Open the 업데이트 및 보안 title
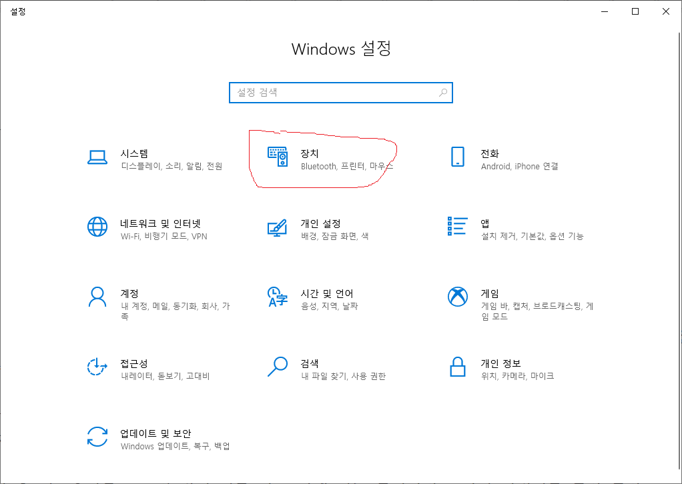Viewport: 682px width, 484px height. [155, 433]
